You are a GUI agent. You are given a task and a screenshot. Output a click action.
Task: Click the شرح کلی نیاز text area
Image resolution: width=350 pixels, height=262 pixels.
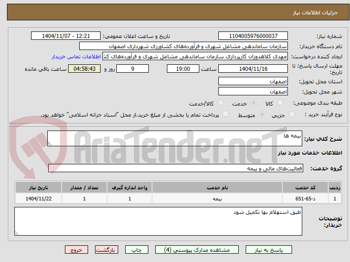point(175,138)
